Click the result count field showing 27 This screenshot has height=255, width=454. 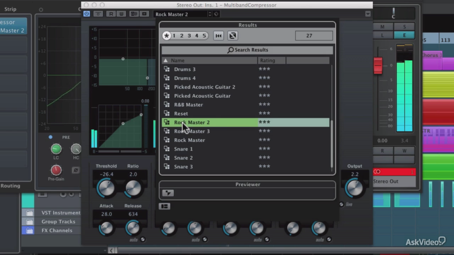314,35
